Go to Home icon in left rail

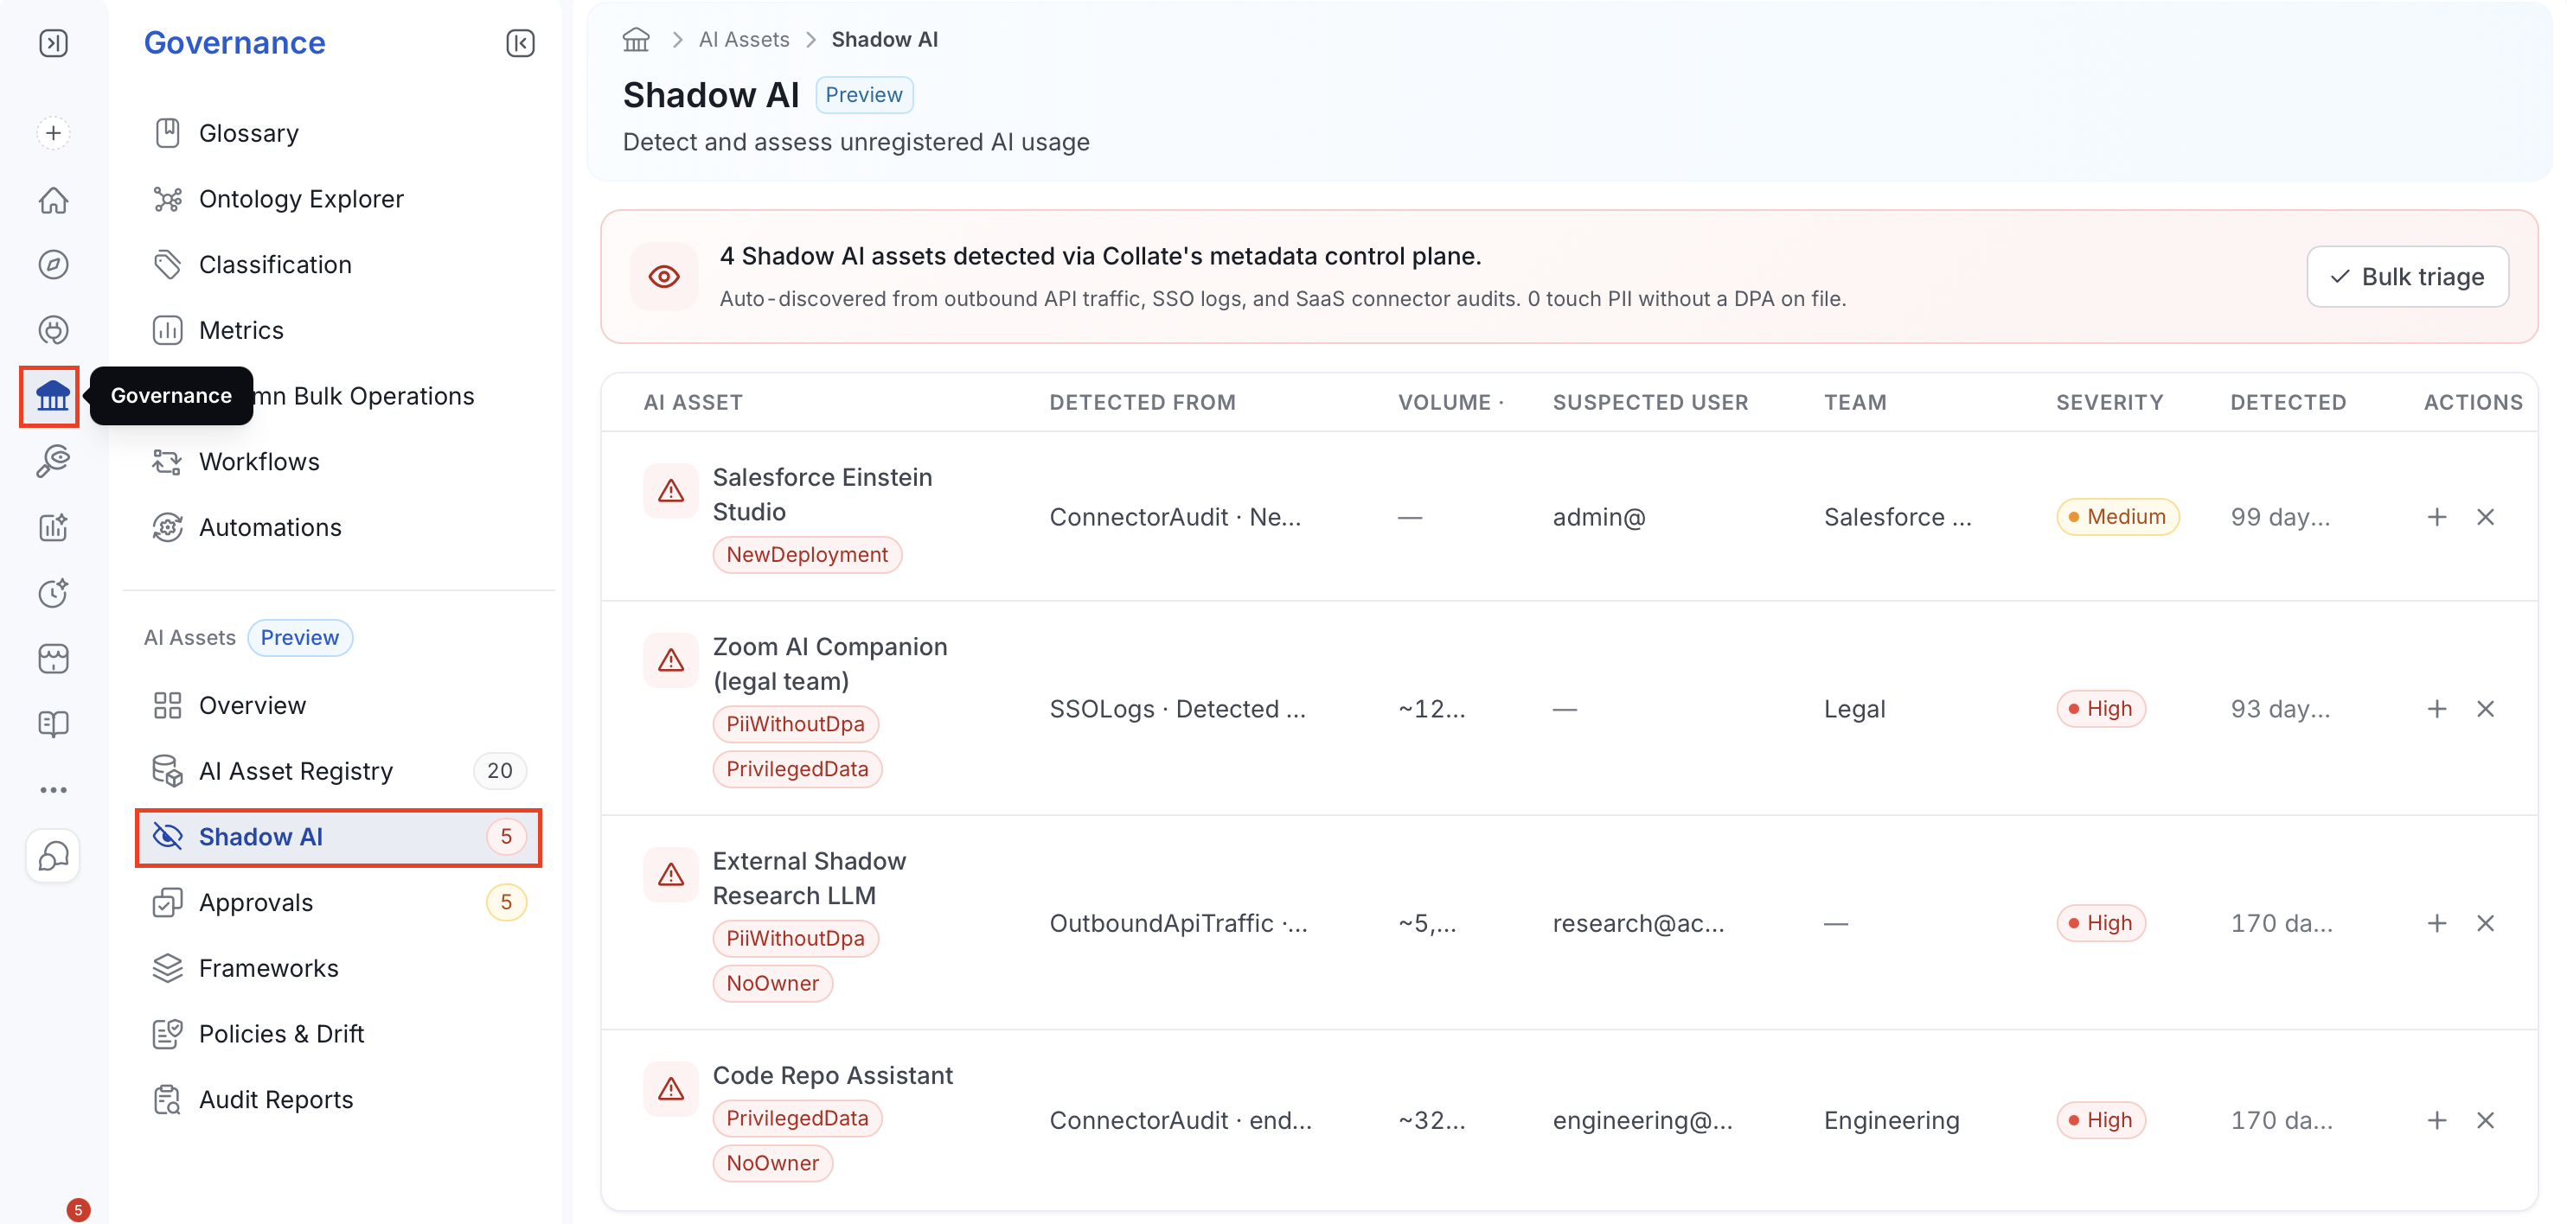pos(54,201)
